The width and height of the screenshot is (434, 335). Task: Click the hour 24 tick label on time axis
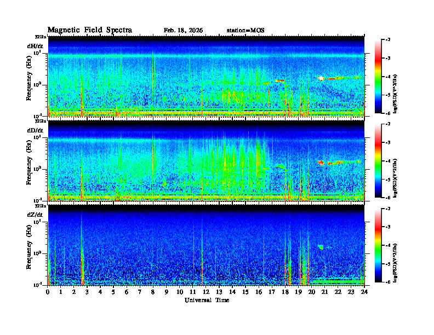click(x=364, y=292)
